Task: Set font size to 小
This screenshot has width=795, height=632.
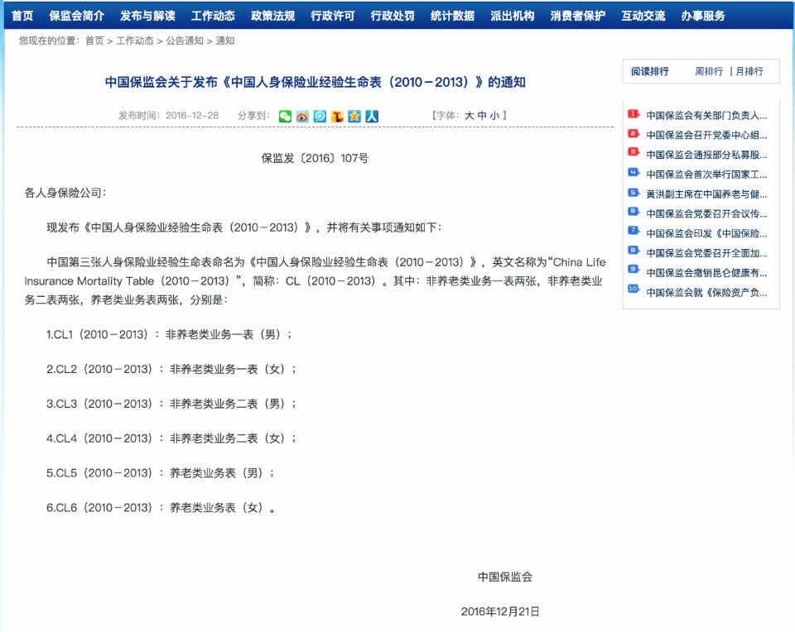Action: pyautogui.click(x=494, y=116)
